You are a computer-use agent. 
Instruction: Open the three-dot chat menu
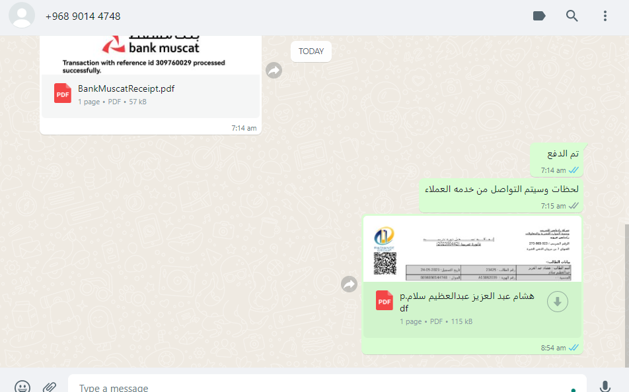click(605, 16)
